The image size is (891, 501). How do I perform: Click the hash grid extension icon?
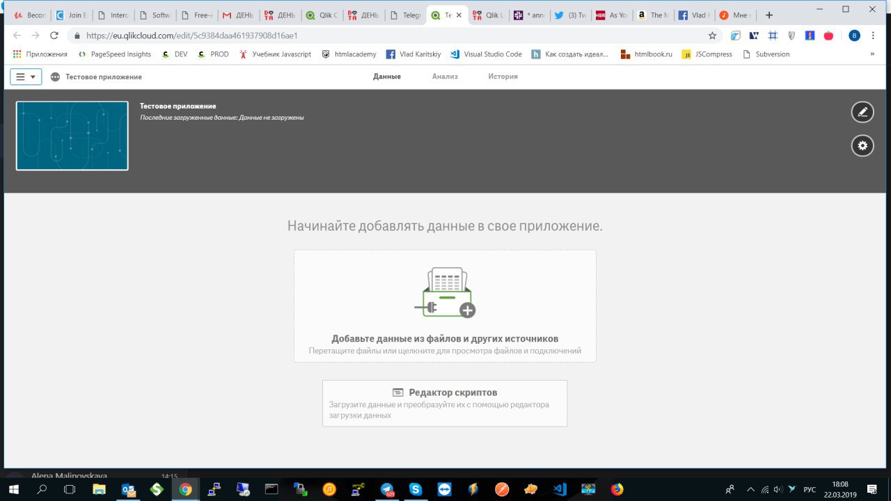[x=772, y=35]
